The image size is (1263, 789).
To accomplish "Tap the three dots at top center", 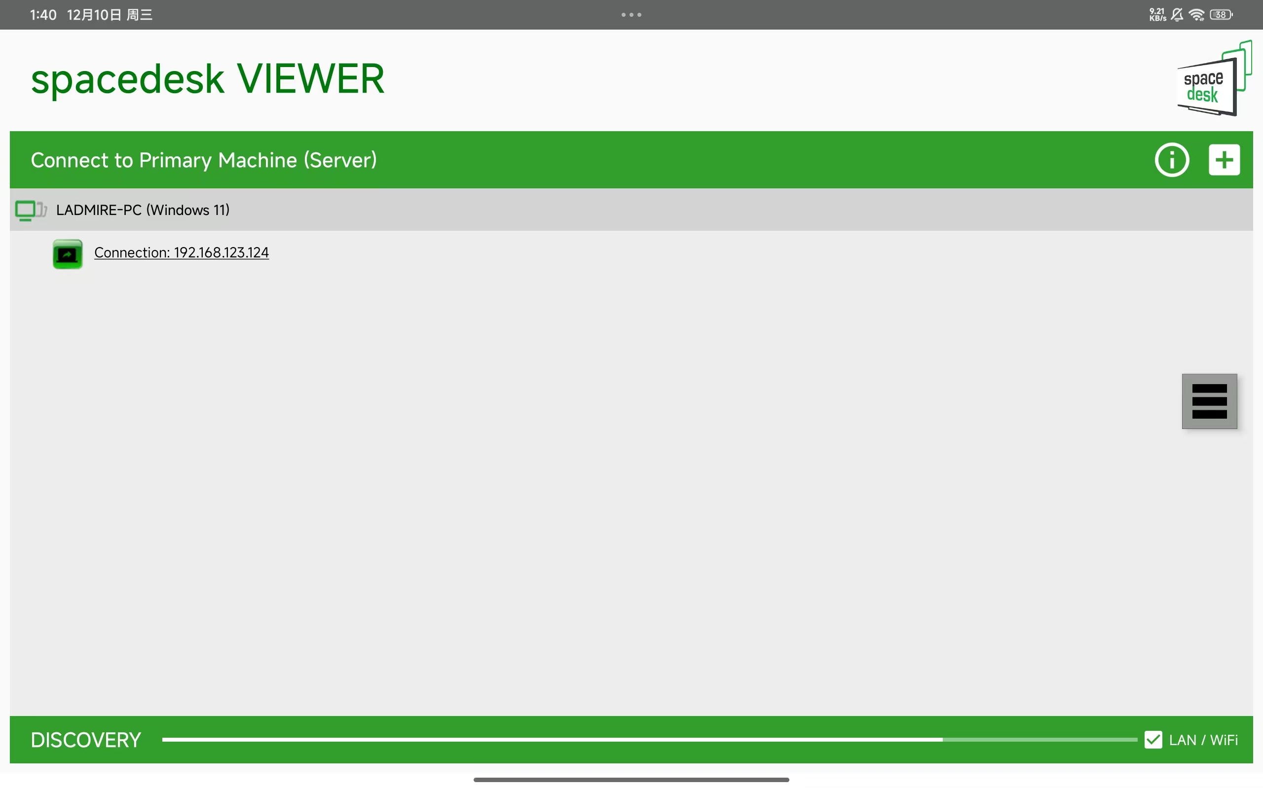I will tap(631, 15).
